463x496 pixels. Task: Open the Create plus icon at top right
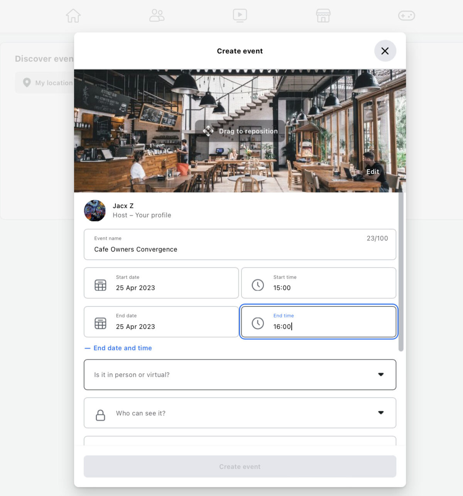406,15
